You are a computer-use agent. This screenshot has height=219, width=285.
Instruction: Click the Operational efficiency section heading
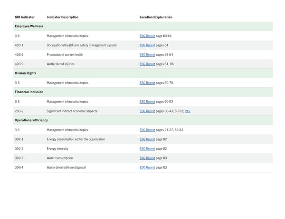click(x=31, y=120)
